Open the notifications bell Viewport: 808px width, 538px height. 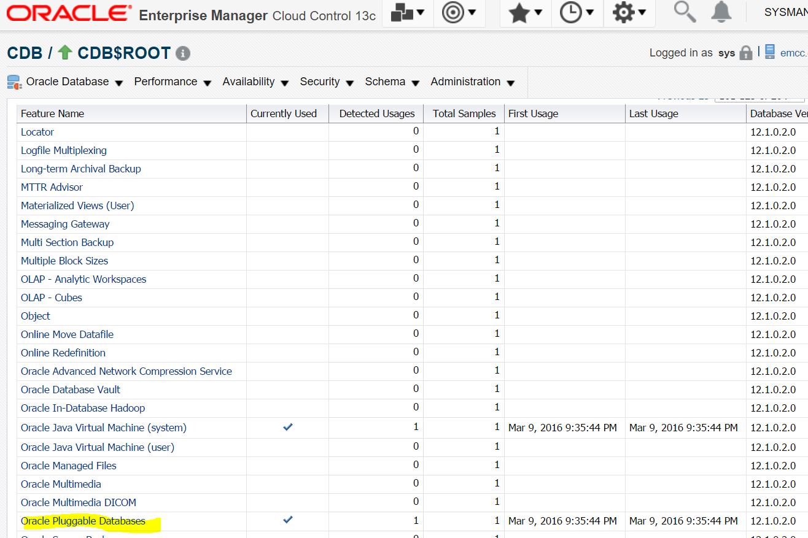click(721, 12)
